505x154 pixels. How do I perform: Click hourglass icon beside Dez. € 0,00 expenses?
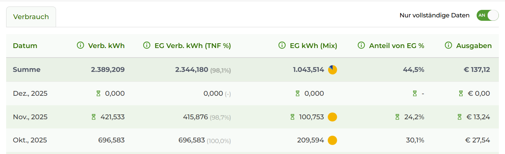click(x=461, y=93)
